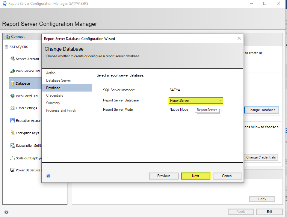Click the Web Portal URL globe icon

pos(13,96)
